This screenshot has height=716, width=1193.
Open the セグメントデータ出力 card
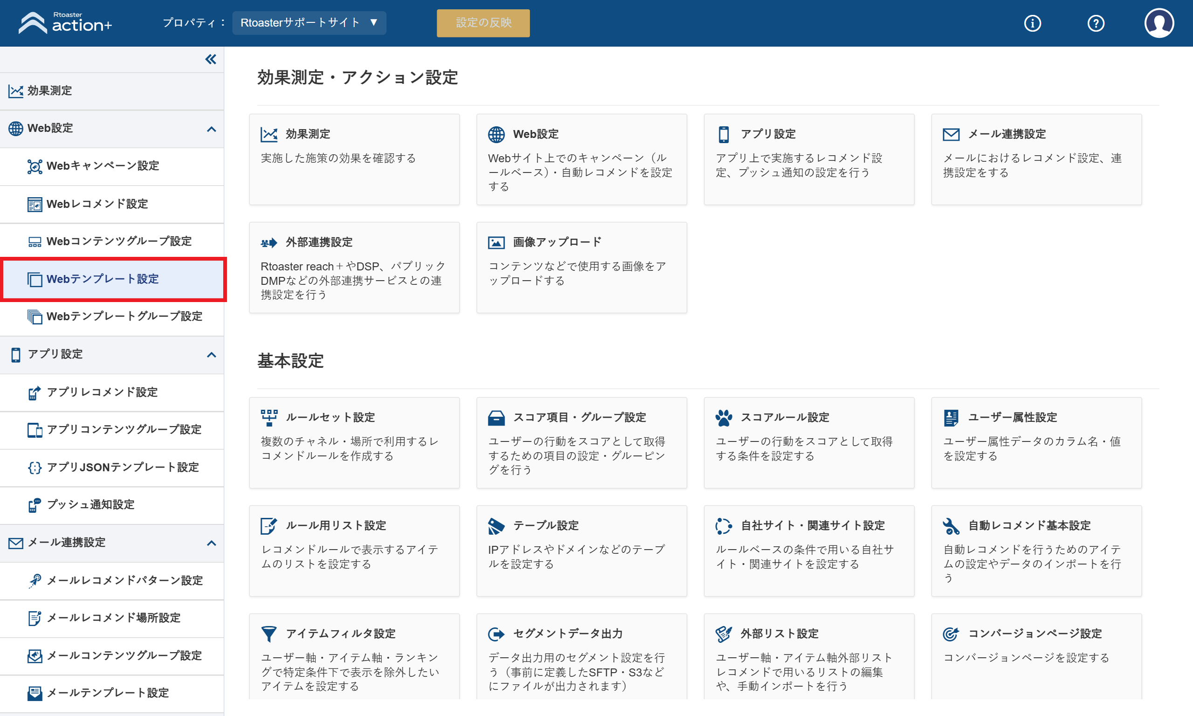pyautogui.click(x=582, y=656)
